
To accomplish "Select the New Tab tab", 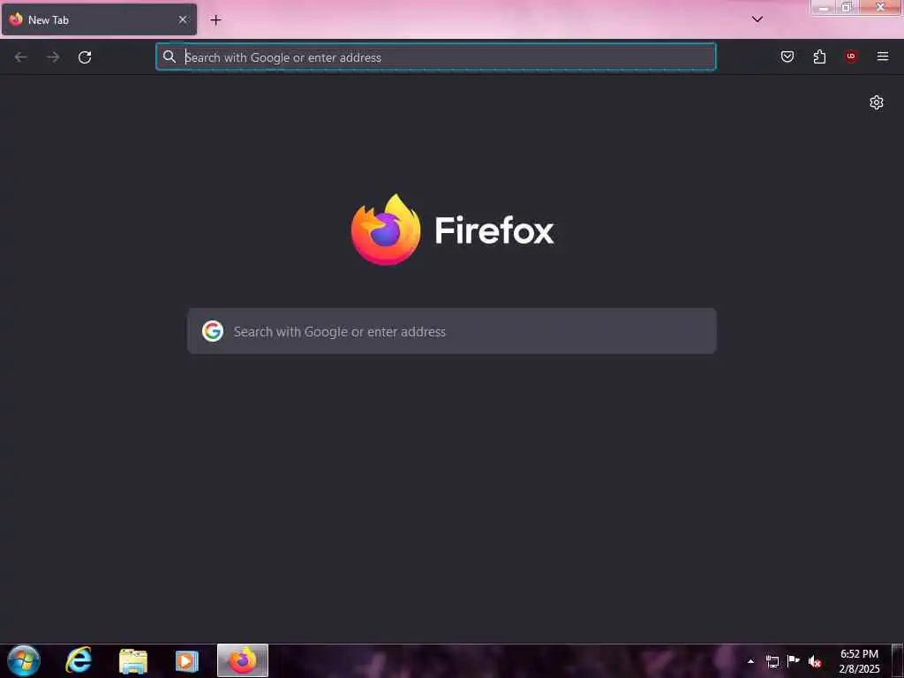I will pos(99,19).
